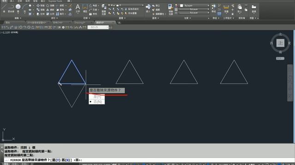
Task: Activate the Mirror modify tool
Action: 50,10
